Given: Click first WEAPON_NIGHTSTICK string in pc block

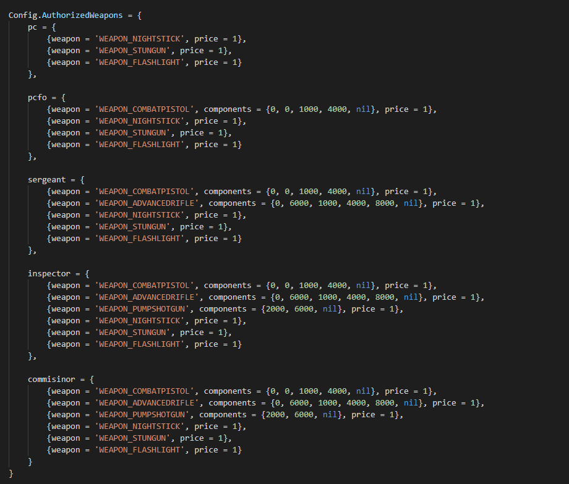Looking at the screenshot, I should [x=140, y=39].
